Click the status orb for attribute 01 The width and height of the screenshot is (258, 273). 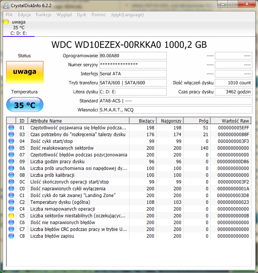pos(11,127)
